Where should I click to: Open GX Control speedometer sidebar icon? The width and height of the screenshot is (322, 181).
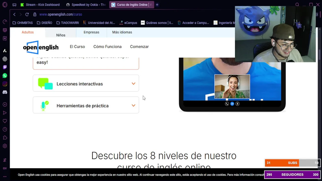click(x=5, y=22)
